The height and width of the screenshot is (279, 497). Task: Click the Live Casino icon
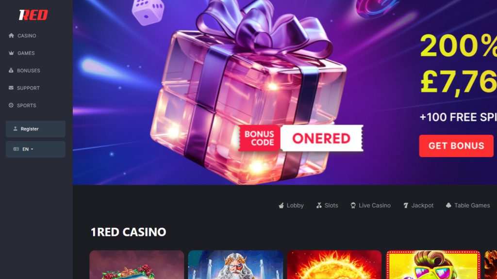(353, 205)
